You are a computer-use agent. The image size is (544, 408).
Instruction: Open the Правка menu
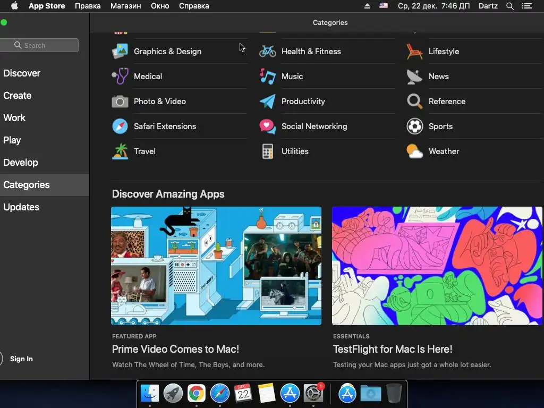(x=88, y=6)
